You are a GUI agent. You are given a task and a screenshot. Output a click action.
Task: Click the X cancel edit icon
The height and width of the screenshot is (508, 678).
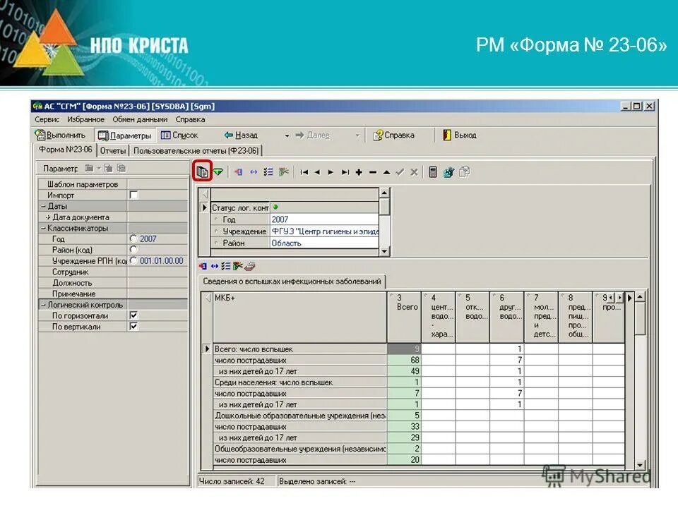414,172
